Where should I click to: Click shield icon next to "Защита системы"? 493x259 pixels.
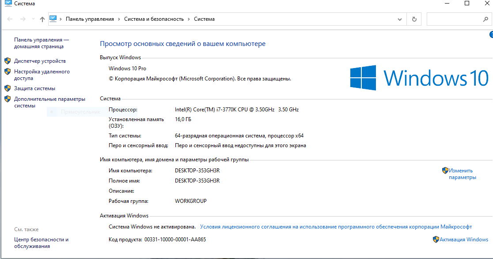pos(8,88)
